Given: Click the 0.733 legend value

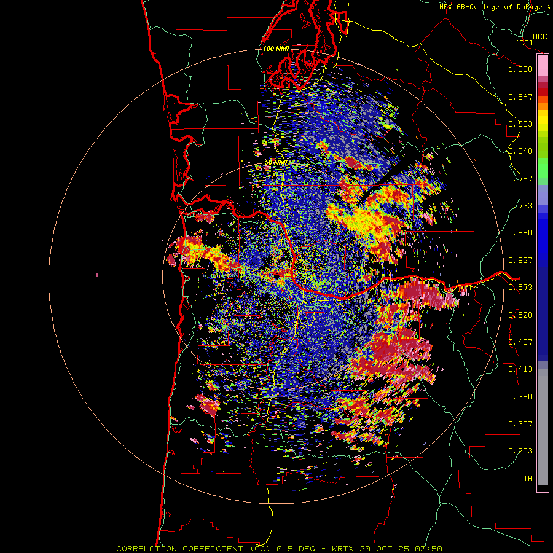Looking at the screenshot, I should 520,206.
